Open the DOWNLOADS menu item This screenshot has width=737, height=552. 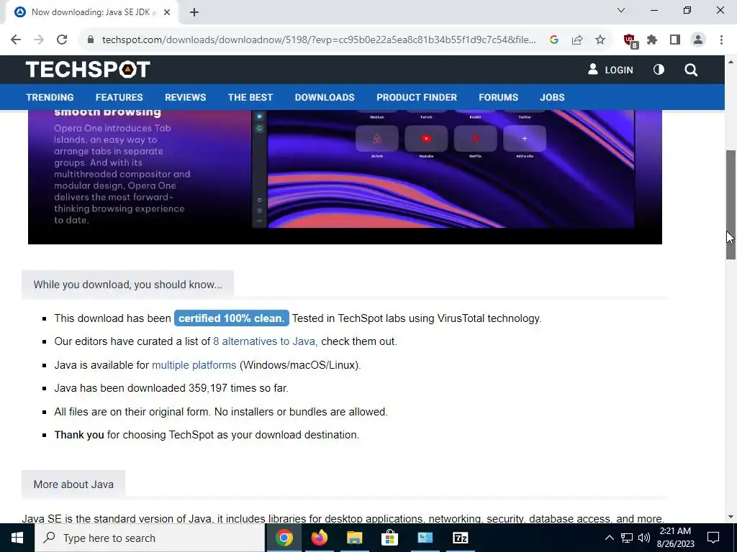coord(325,97)
